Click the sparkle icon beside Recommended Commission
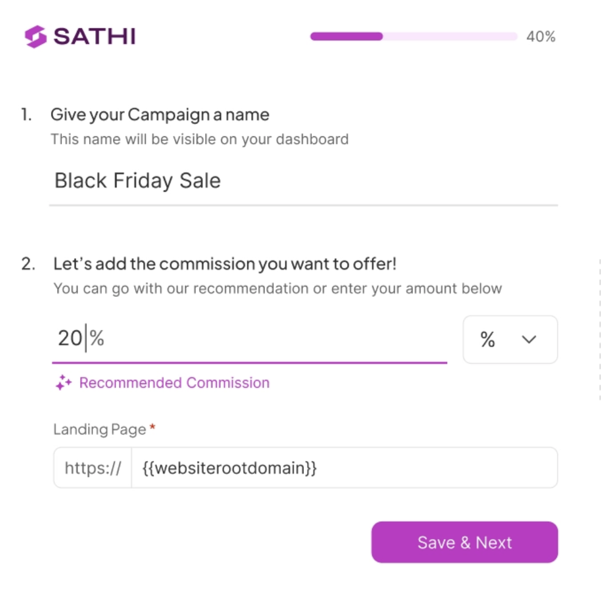Screen dimensions: 603x601 [x=64, y=383]
